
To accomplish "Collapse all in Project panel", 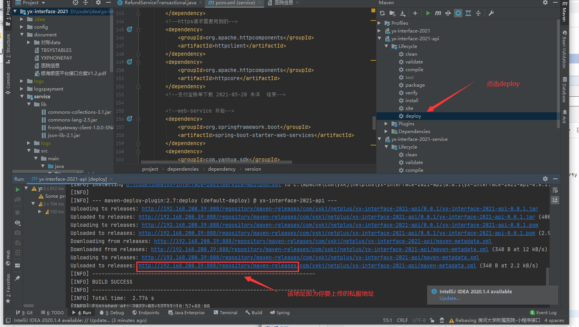I will point(86,2).
